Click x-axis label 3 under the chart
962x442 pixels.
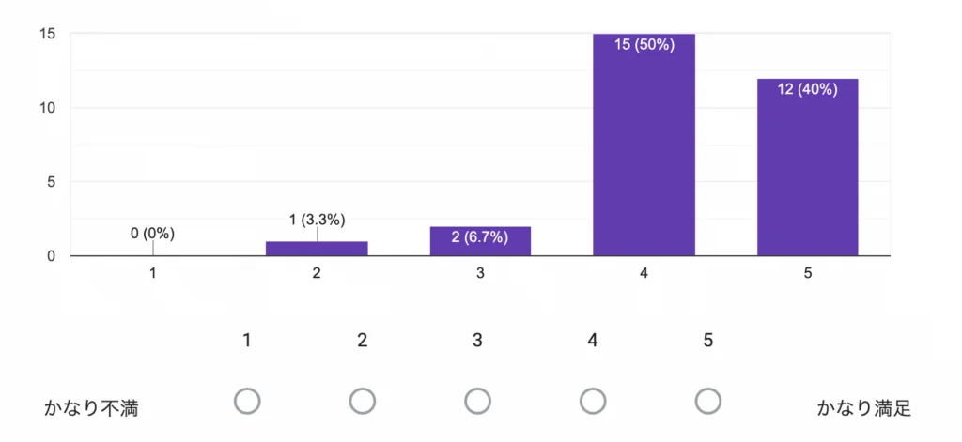tap(480, 273)
